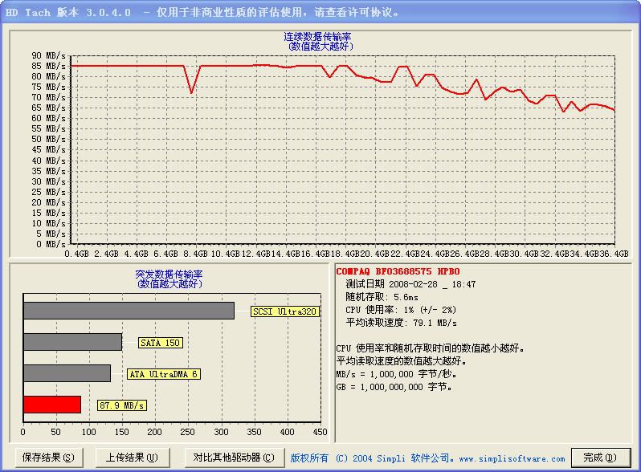
Task: Click the gray ATA UltraDMA 6 bar
Action: (x=67, y=373)
